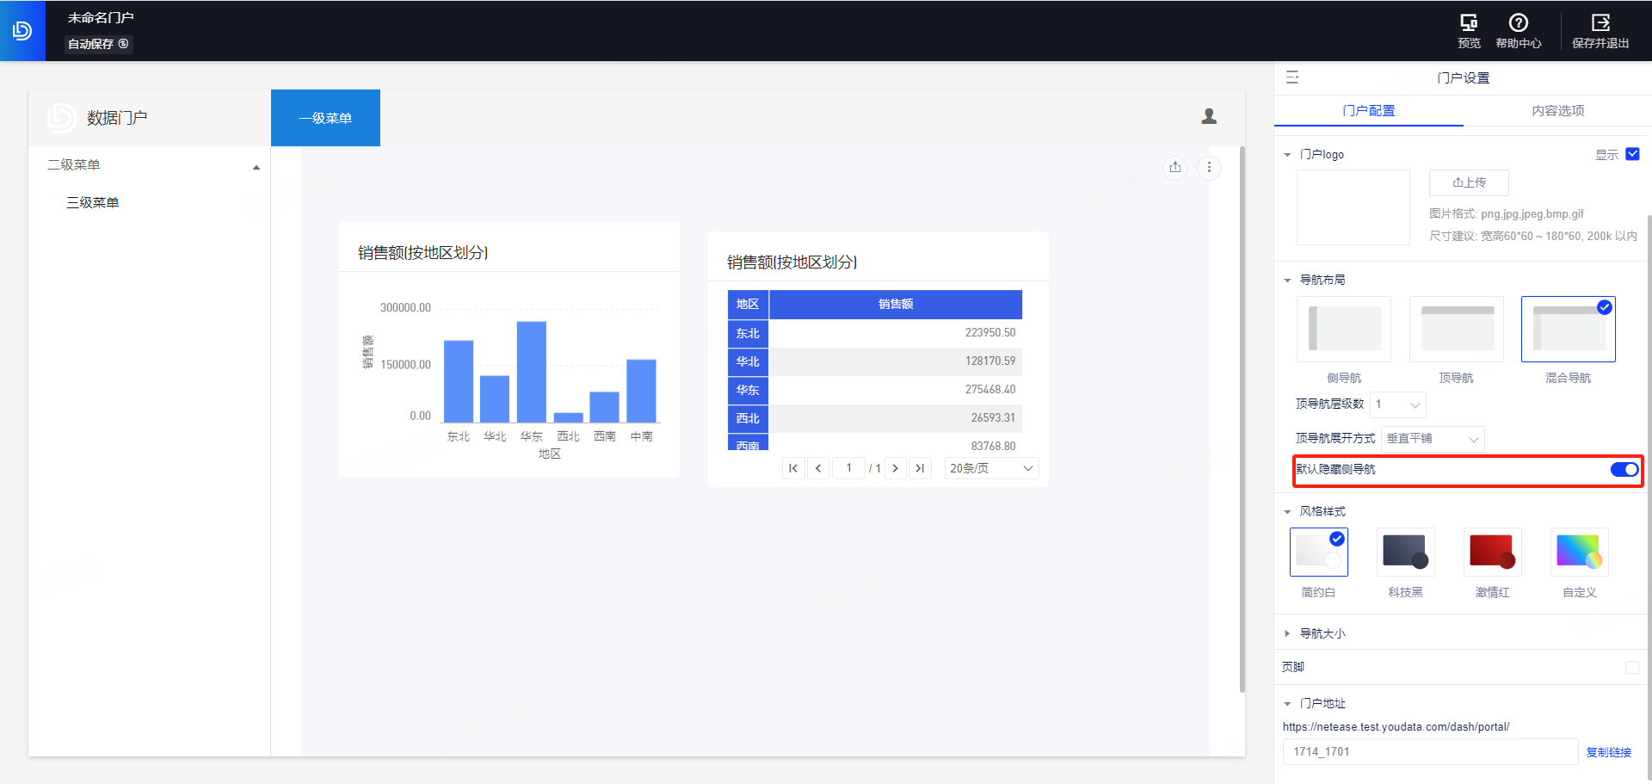Open the 20条/页 page size dropdown
The image size is (1652, 784).
tap(991, 468)
